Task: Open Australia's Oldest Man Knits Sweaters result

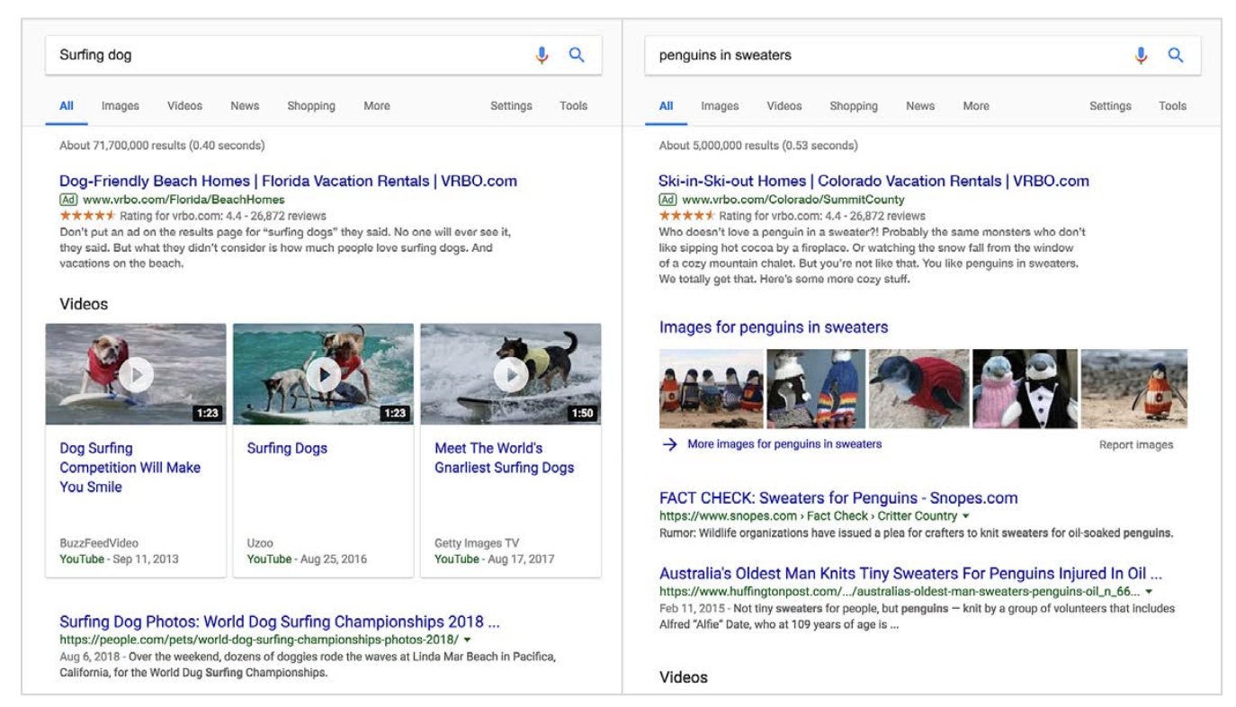Action: click(910, 573)
